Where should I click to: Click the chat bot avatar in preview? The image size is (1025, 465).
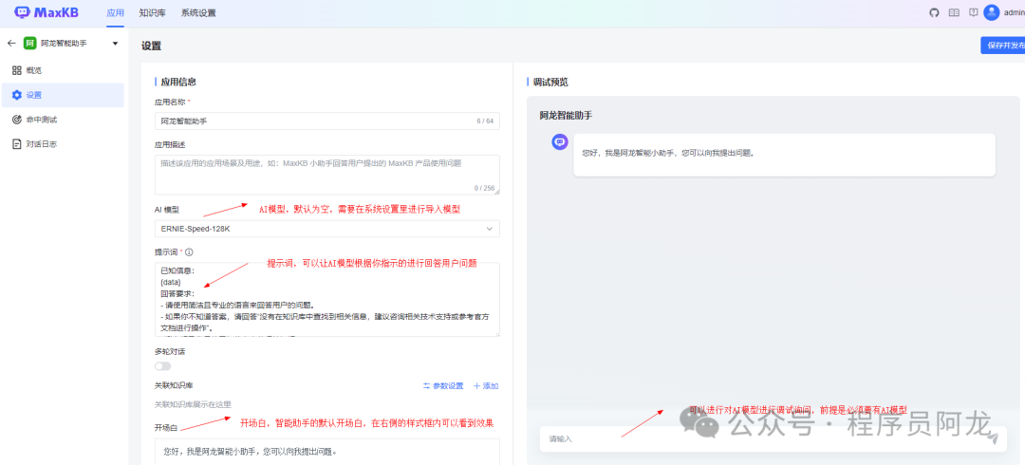(560, 142)
